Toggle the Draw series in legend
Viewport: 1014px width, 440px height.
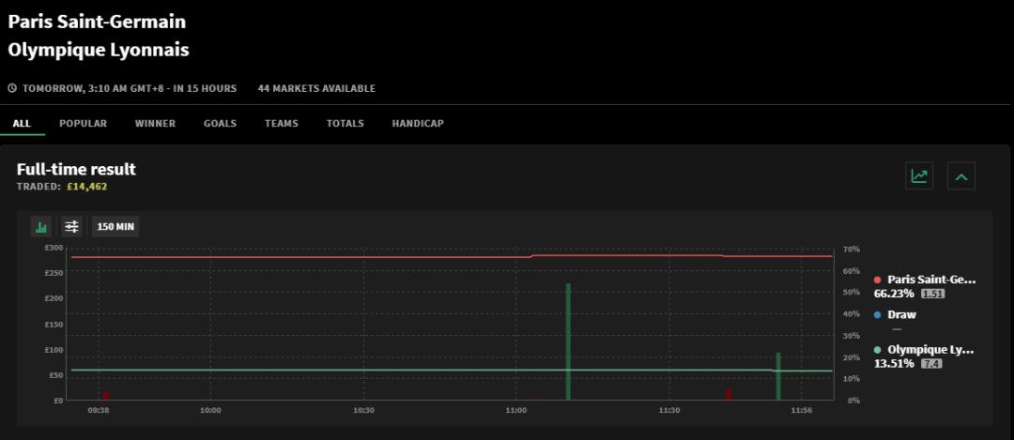[x=901, y=315]
